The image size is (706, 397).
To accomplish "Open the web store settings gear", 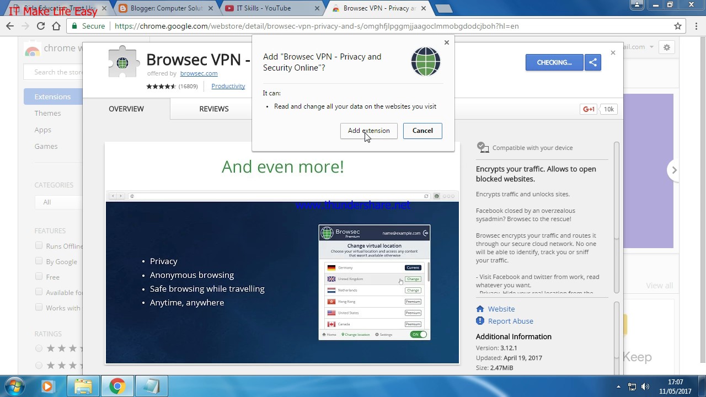I will click(667, 47).
